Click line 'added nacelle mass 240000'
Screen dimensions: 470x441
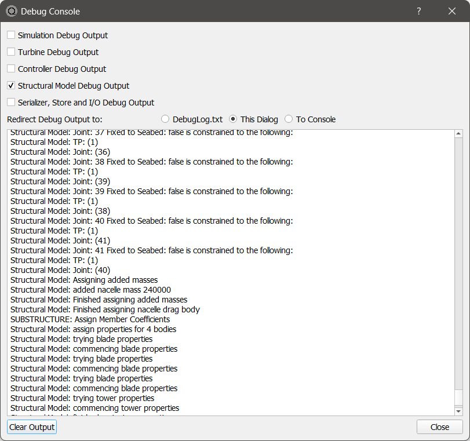point(90,290)
